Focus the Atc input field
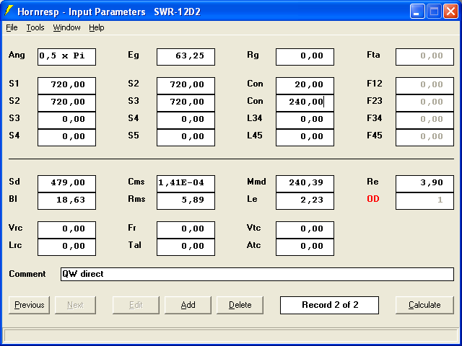This screenshot has height=346, width=462. 305,247
